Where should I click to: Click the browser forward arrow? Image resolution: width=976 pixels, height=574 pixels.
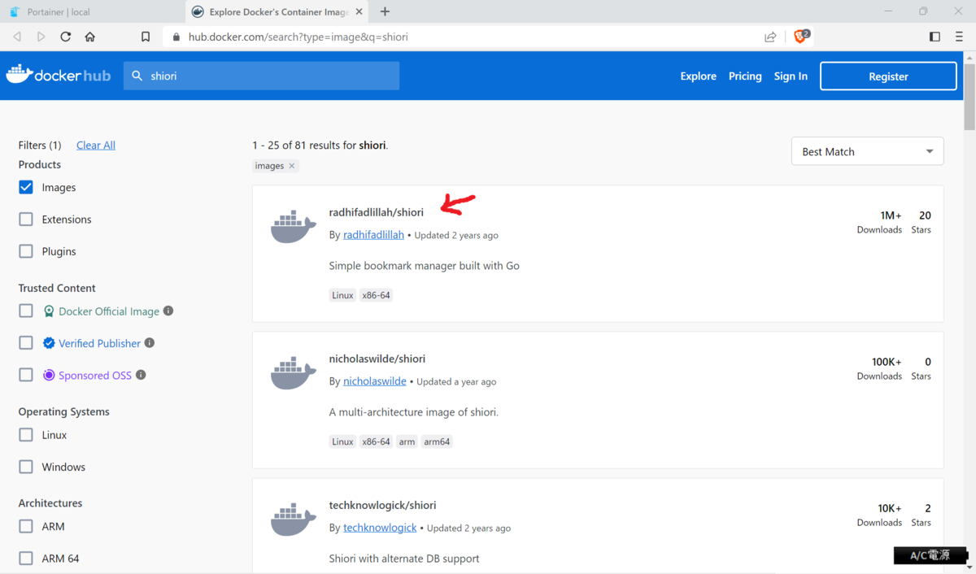click(x=41, y=37)
